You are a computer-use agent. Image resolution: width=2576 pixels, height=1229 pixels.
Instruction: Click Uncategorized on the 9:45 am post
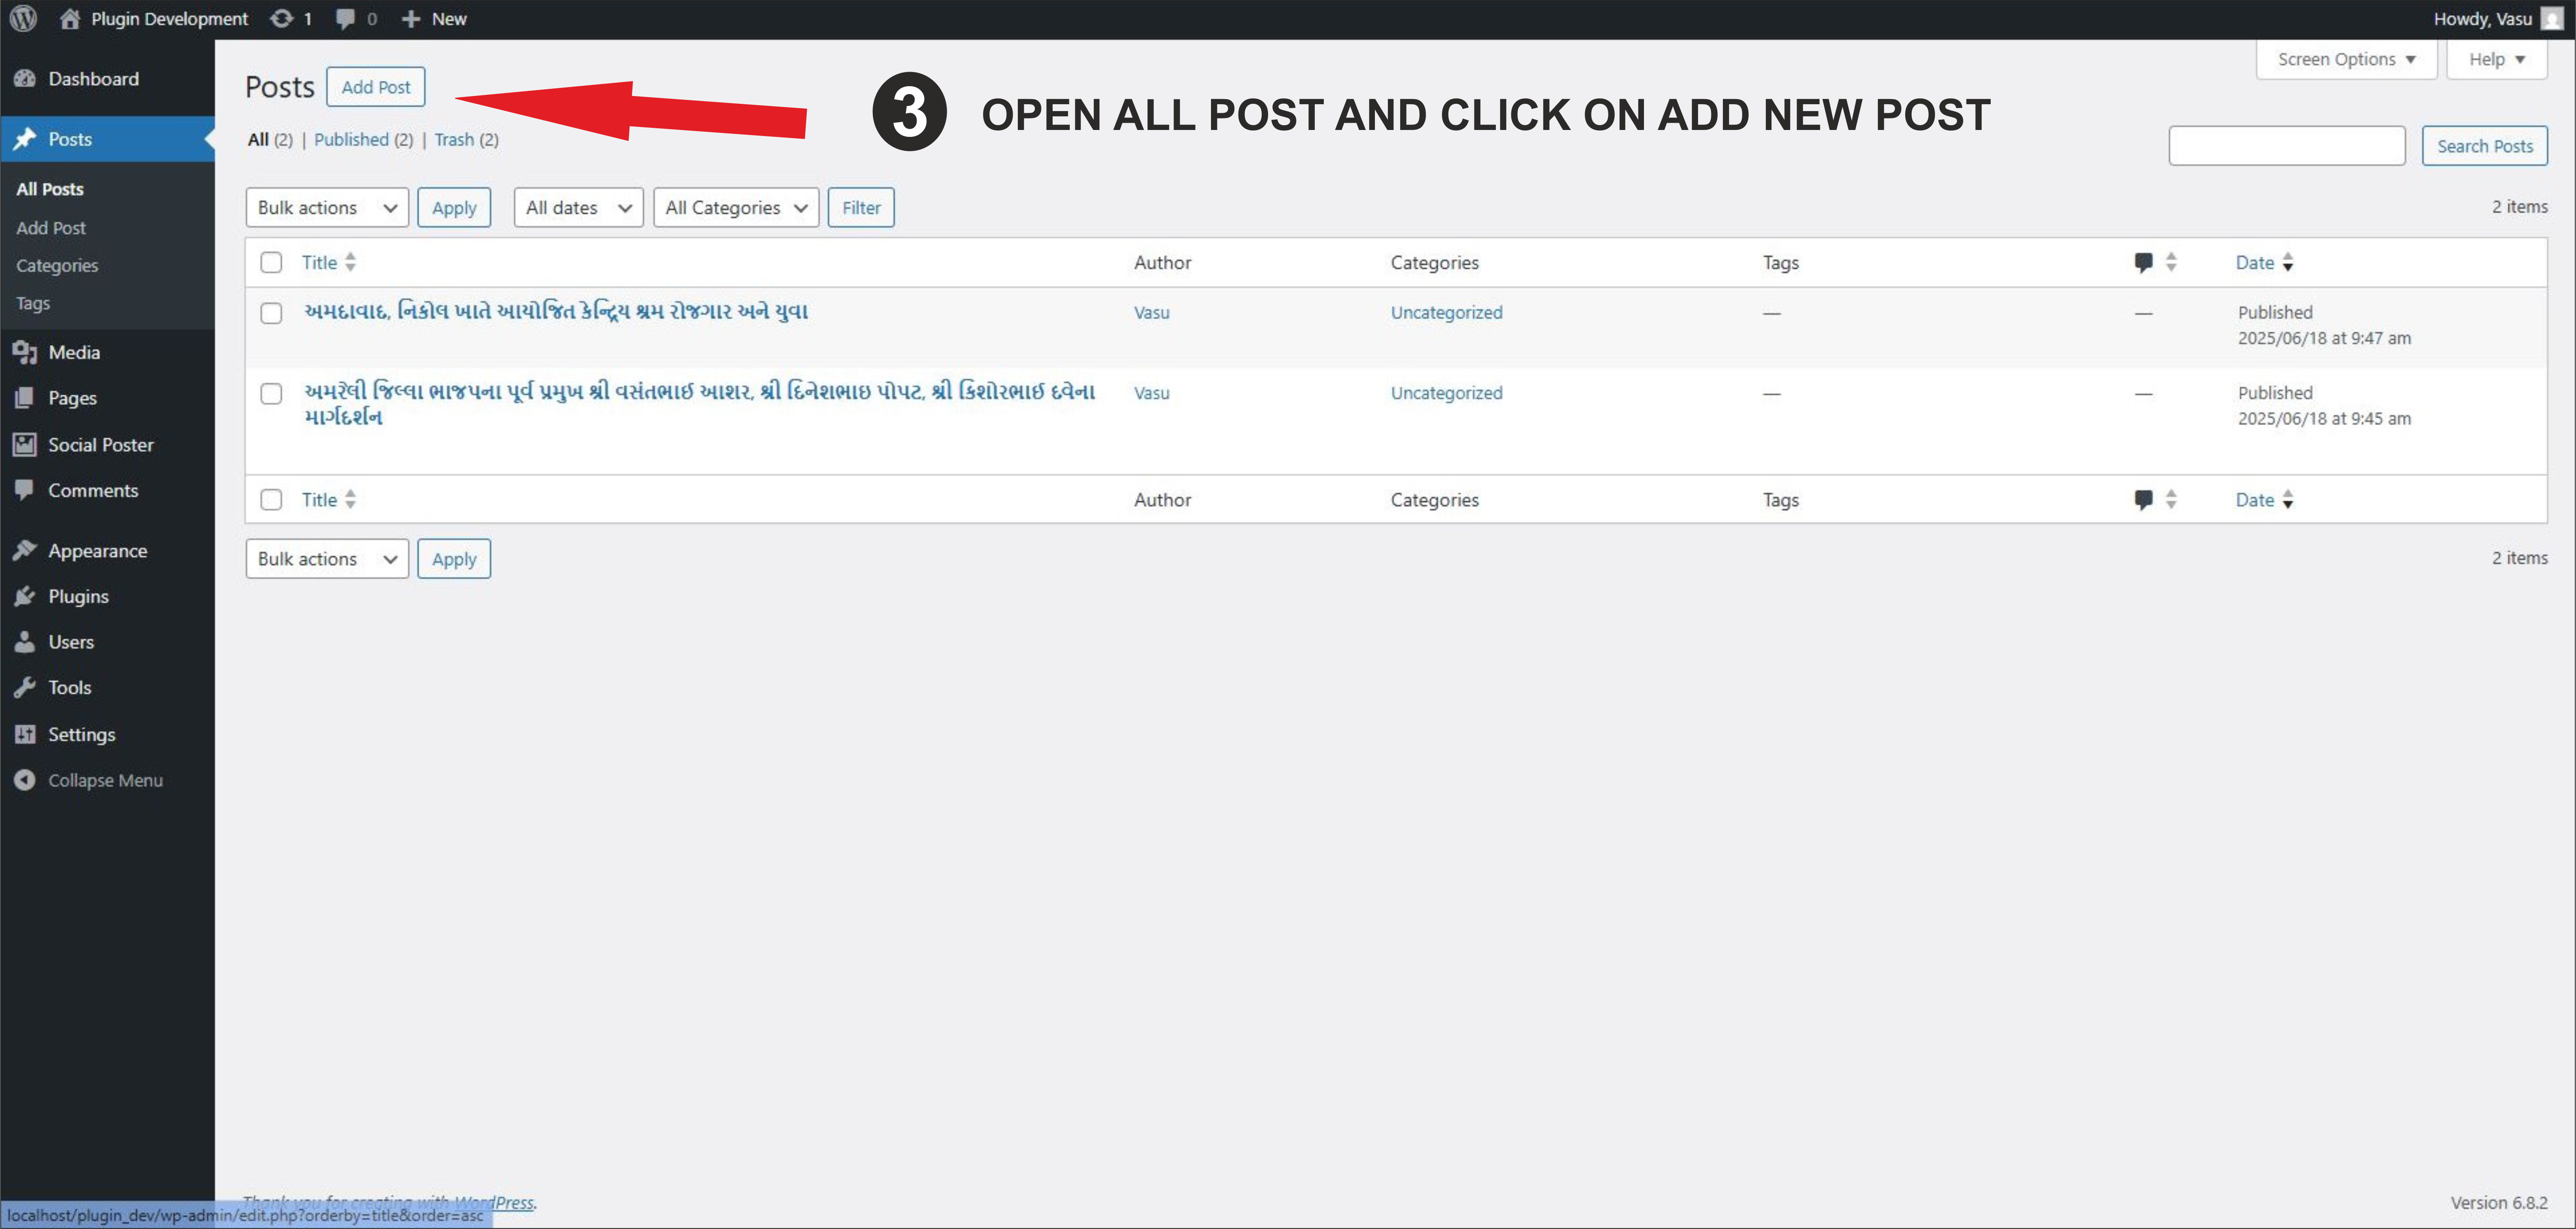(x=1446, y=393)
